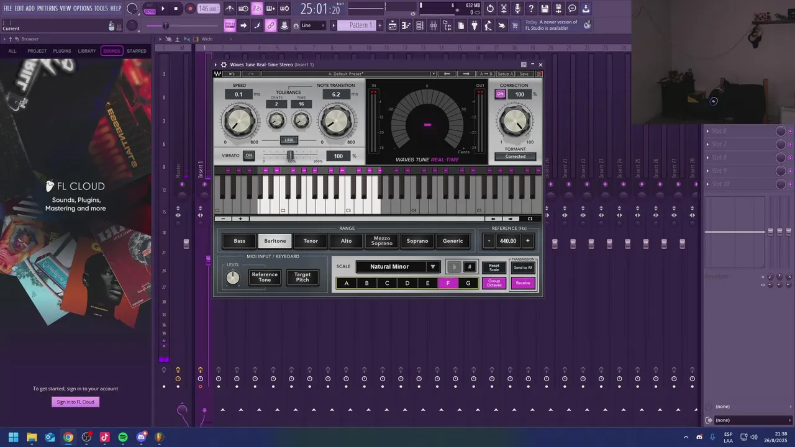Open the Line snap dropdown
The height and width of the screenshot is (447, 795).
coord(312,25)
